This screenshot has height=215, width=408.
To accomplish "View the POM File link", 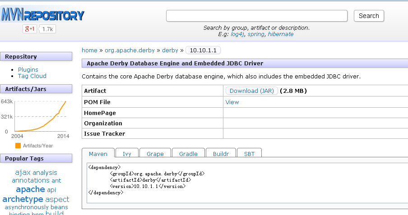I will (232, 102).
